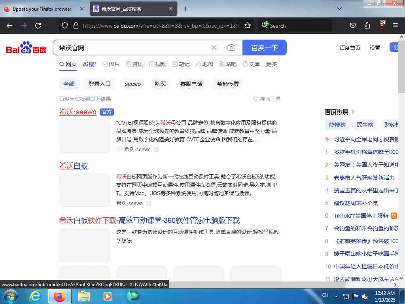Click the extension icon with badge 24
405x304 pixels.
click(x=382, y=25)
